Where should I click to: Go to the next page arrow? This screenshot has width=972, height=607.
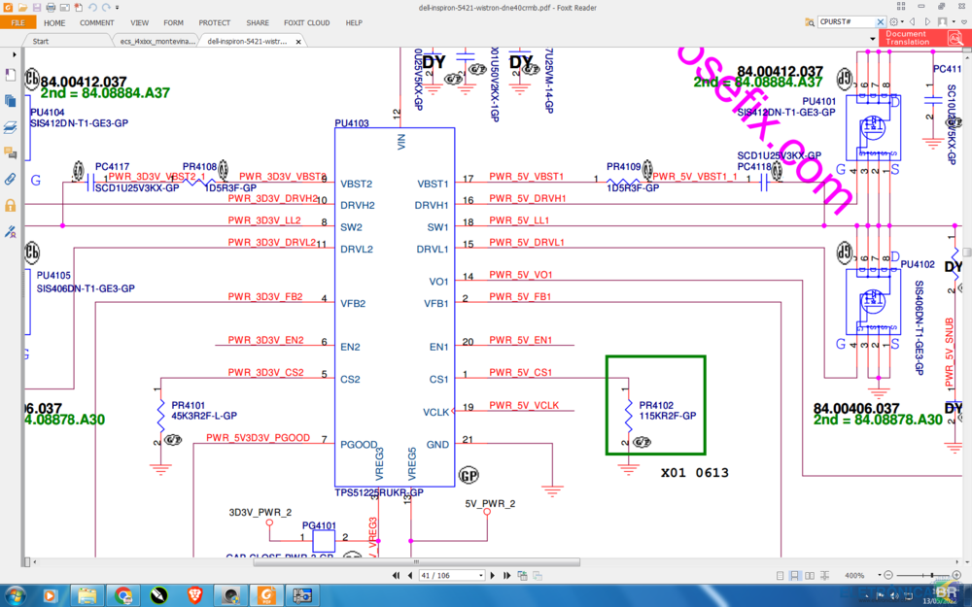tap(494, 576)
